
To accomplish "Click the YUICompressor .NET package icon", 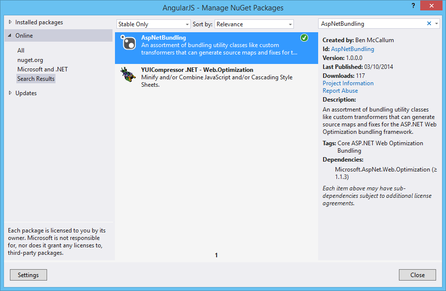I will tap(128, 74).
